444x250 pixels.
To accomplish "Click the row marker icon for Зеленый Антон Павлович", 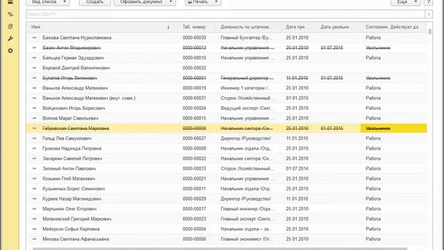I will (35, 168).
